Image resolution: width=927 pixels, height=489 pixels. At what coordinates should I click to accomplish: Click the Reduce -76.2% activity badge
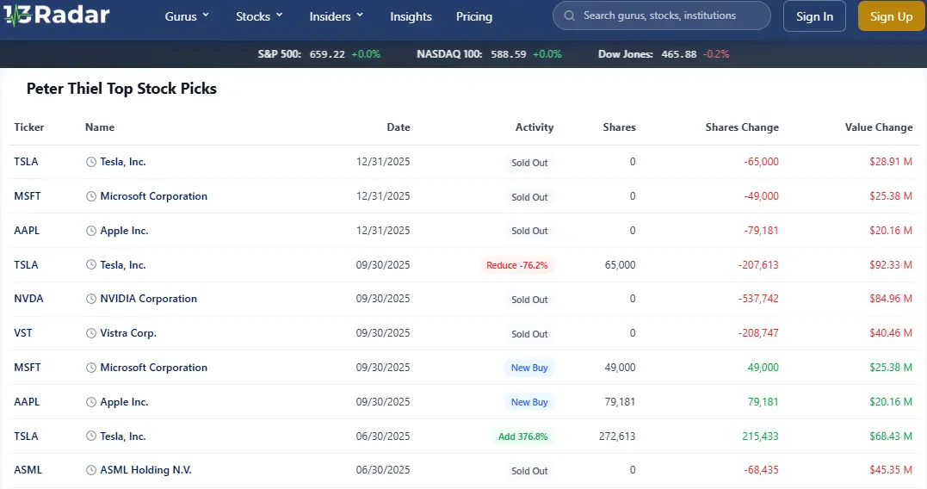pos(516,265)
